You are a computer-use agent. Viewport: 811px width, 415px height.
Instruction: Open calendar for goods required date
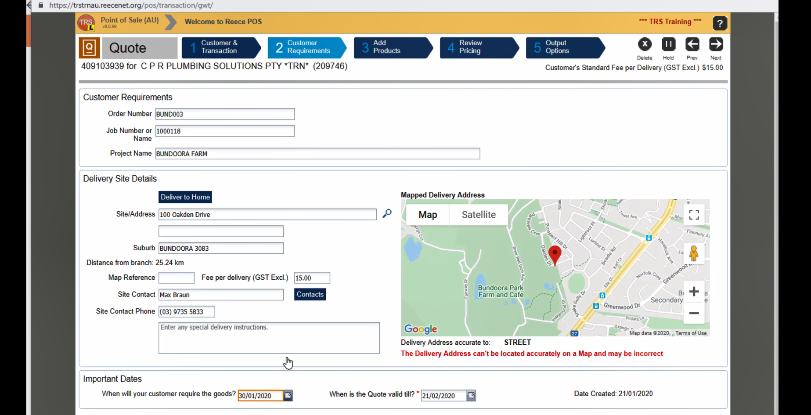(288, 396)
